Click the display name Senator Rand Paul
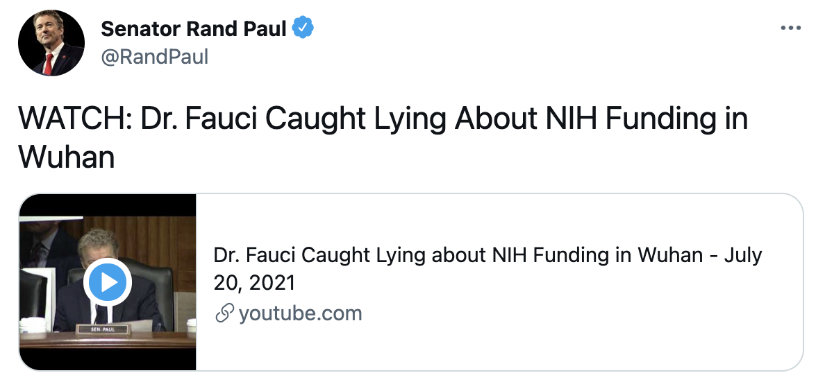 pyautogui.click(x=194, y=29)
